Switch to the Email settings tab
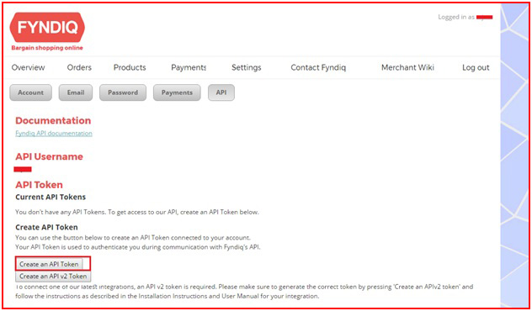532x311 pixels. tap(76, 92)
